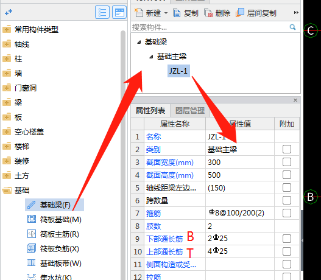The width and height of the screenshot is (321, 280).
Task: Toggle 附加 checkbox for 轴线距梁左边 row
Action: [x=287, y=187]
